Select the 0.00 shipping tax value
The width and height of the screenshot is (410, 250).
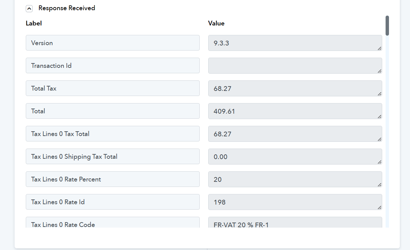(x=295, y=157)
